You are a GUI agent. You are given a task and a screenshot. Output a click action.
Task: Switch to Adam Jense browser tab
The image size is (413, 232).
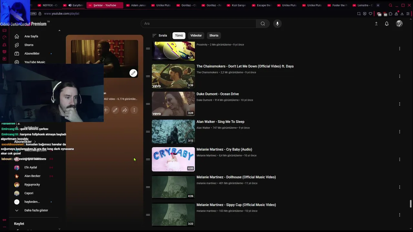[136, 5]
